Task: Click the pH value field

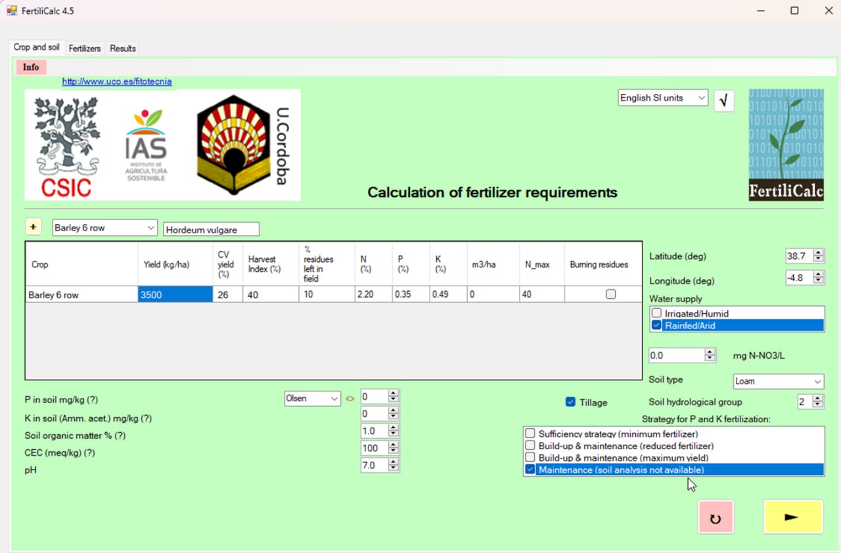Action: point(374,465)
